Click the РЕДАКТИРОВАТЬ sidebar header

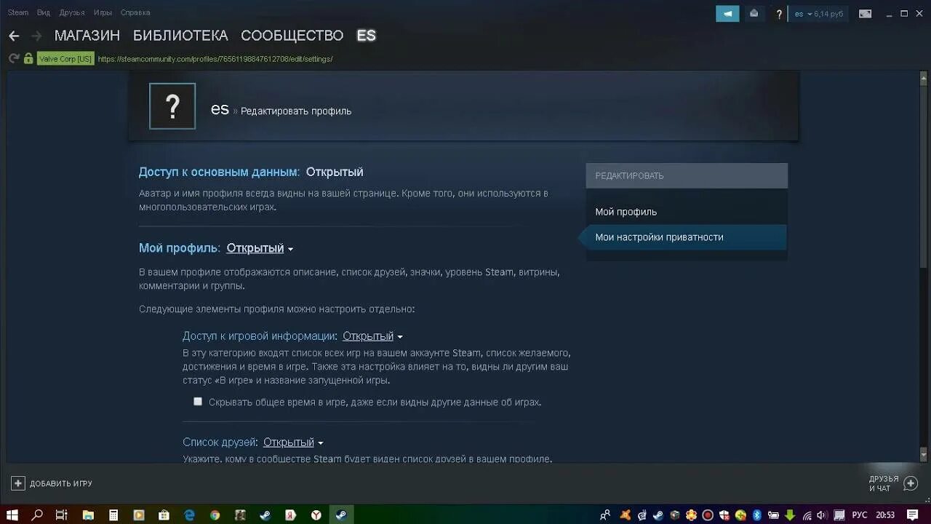coord(687,175)
